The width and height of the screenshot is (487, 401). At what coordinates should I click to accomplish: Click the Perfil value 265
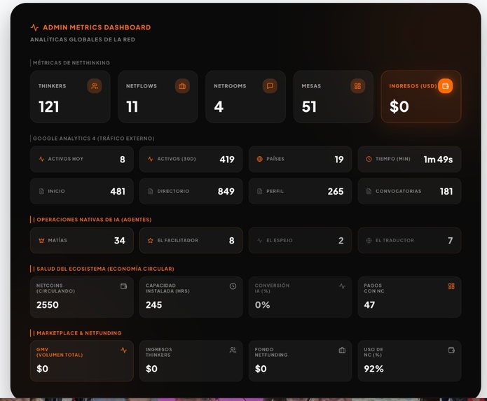[336, 192]
